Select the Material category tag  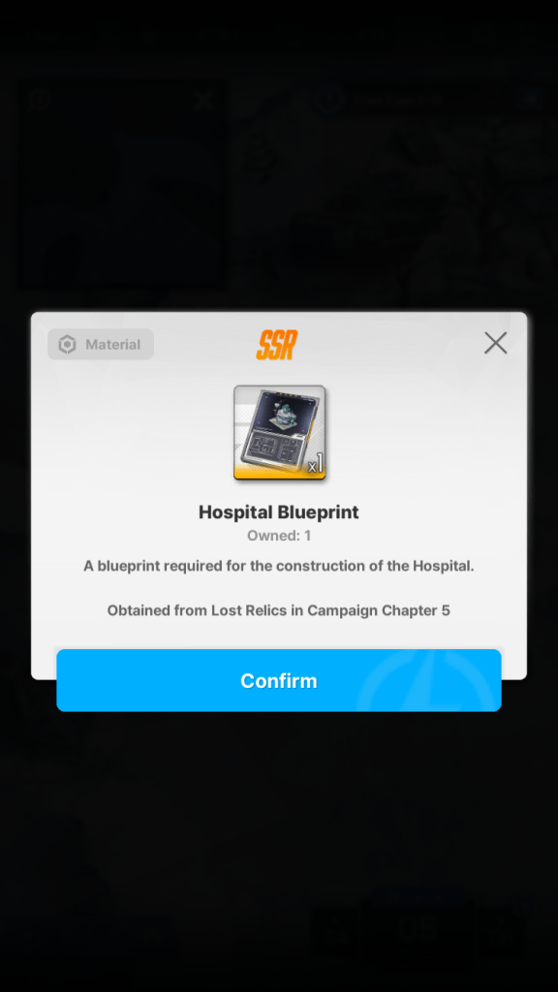point(101,344)
